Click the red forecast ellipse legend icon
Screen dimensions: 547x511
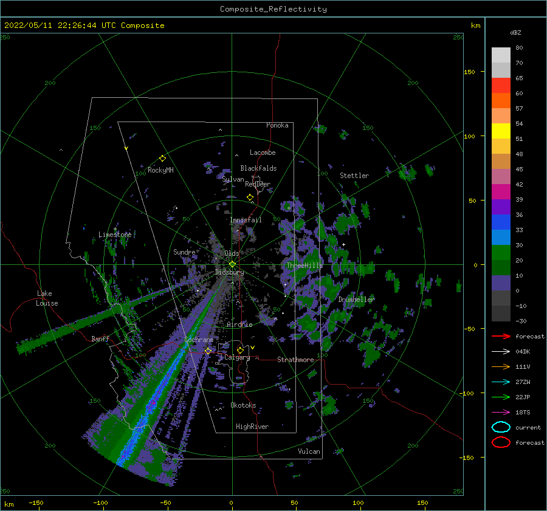(x=501, y=442)
